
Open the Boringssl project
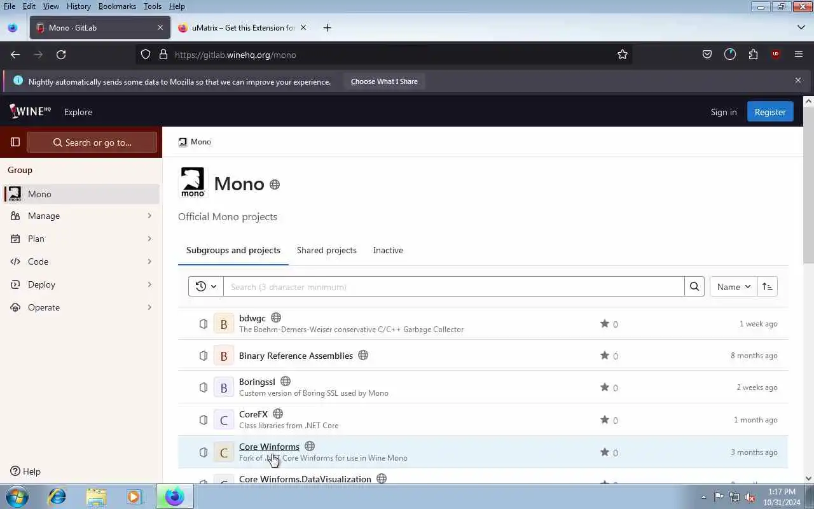pos(257,382)
